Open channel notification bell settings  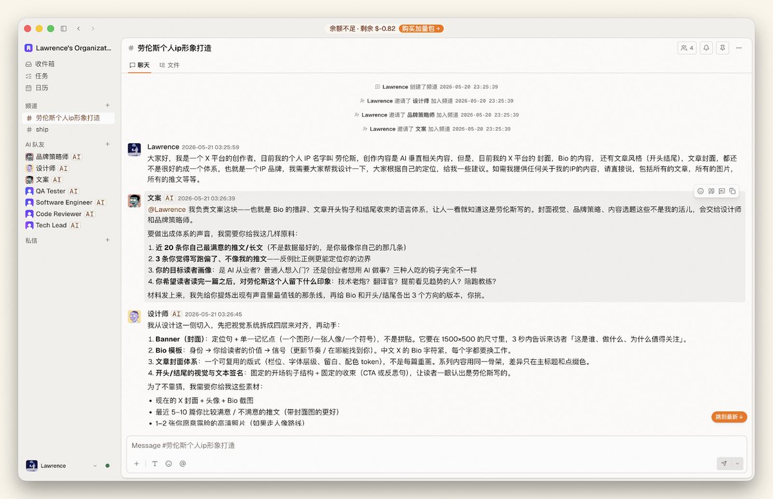point(707,48)
